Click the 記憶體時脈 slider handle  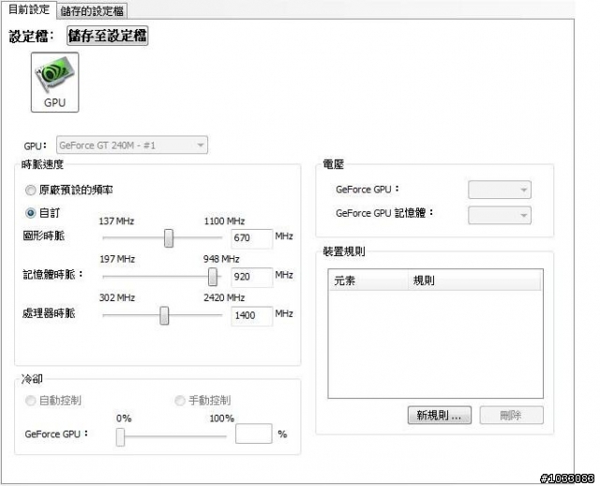(x=213, y=277)
